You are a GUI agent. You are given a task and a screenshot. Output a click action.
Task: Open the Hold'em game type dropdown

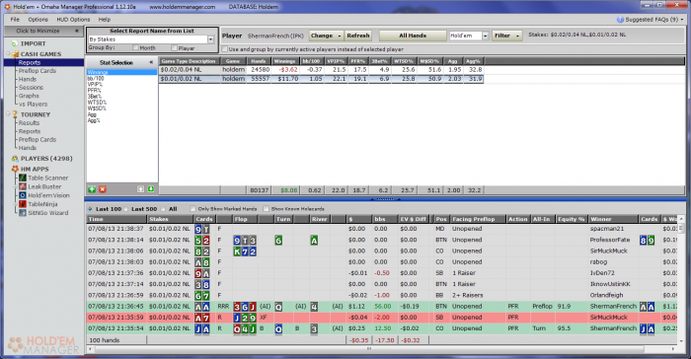pos(486,36)
